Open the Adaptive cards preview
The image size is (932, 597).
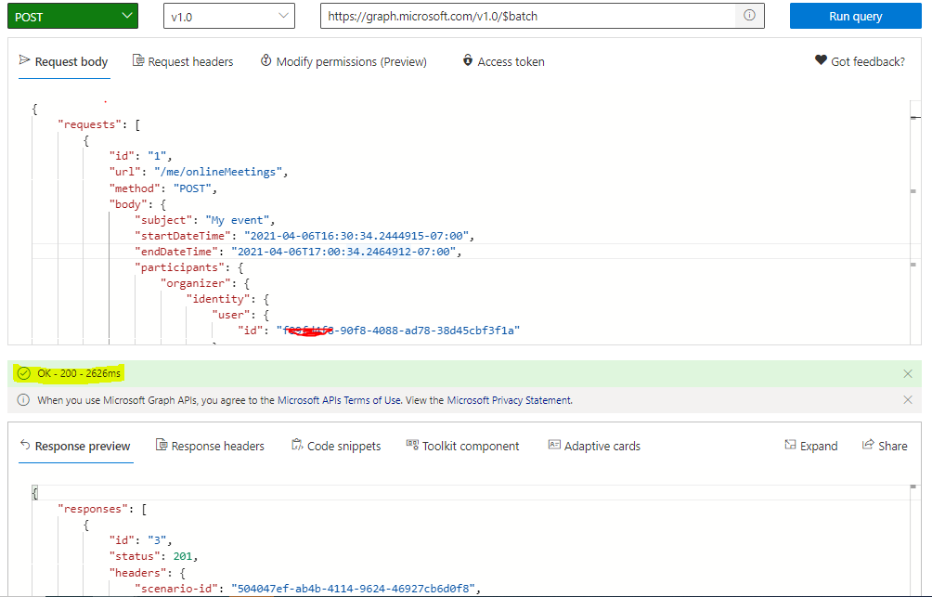tap(594, 446)
